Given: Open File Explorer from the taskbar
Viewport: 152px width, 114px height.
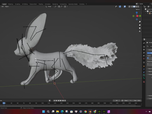Looking at the screenshot, I should [x=58, y=111].
